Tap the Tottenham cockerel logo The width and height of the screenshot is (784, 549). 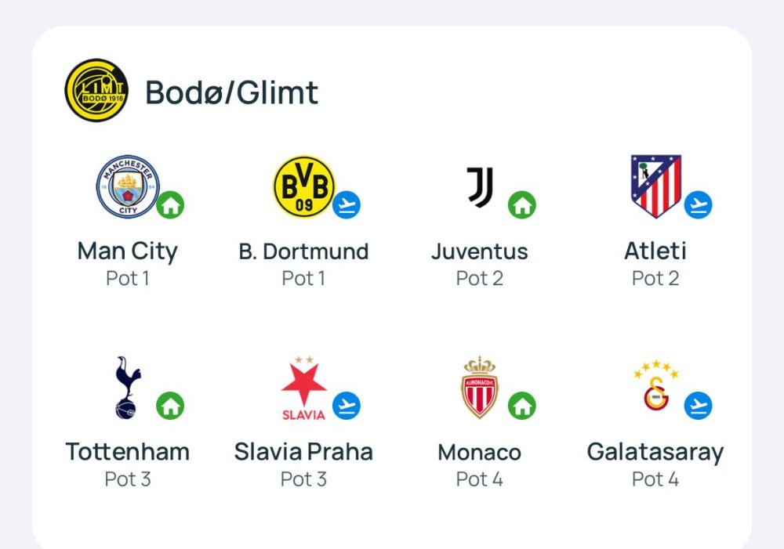[125, 388]
